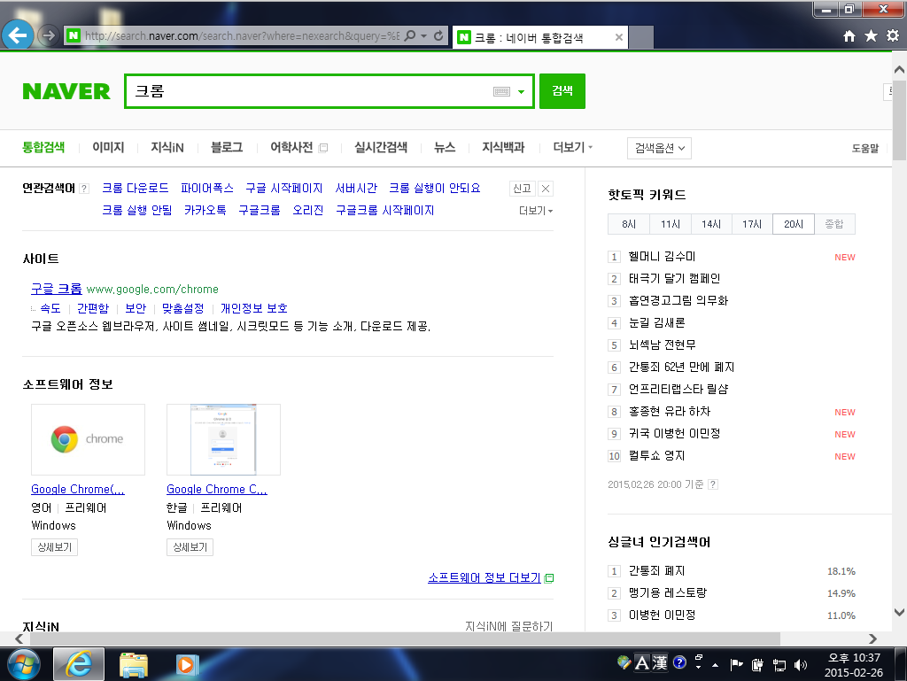Select the 14시 hot topic time tab
This screenshot has width=907, height=681.
click(x=711, y=224)
